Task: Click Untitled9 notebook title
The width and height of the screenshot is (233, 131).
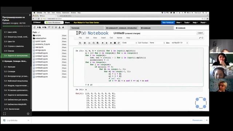Action: click(x=119, y=33)
